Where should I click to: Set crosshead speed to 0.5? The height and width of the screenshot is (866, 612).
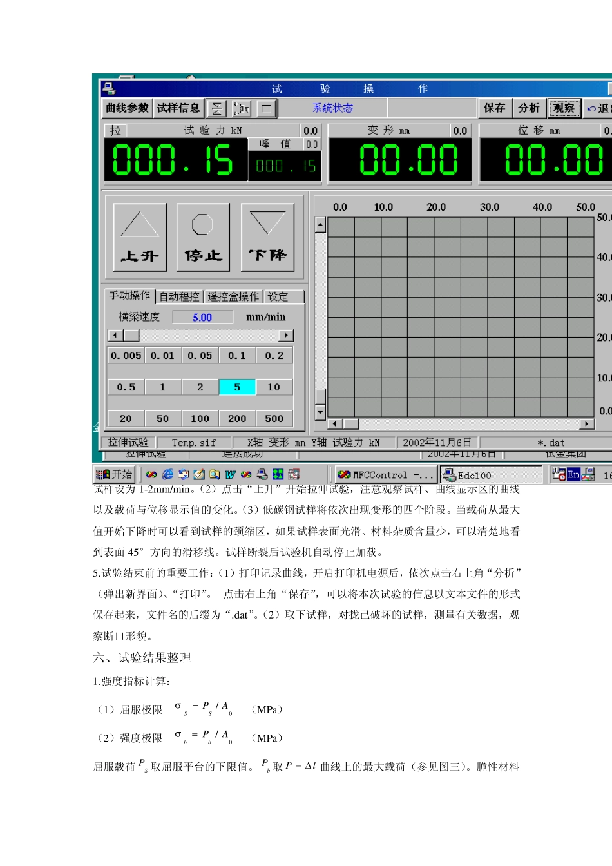pyautogui.click(x=126, y=387)
